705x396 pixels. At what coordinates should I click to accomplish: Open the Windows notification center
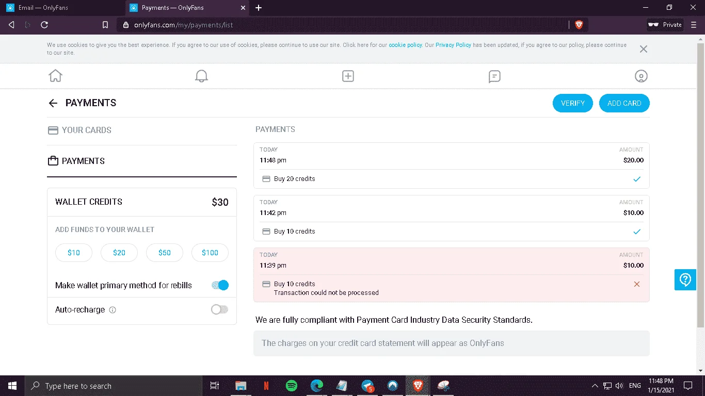point(688,386)
